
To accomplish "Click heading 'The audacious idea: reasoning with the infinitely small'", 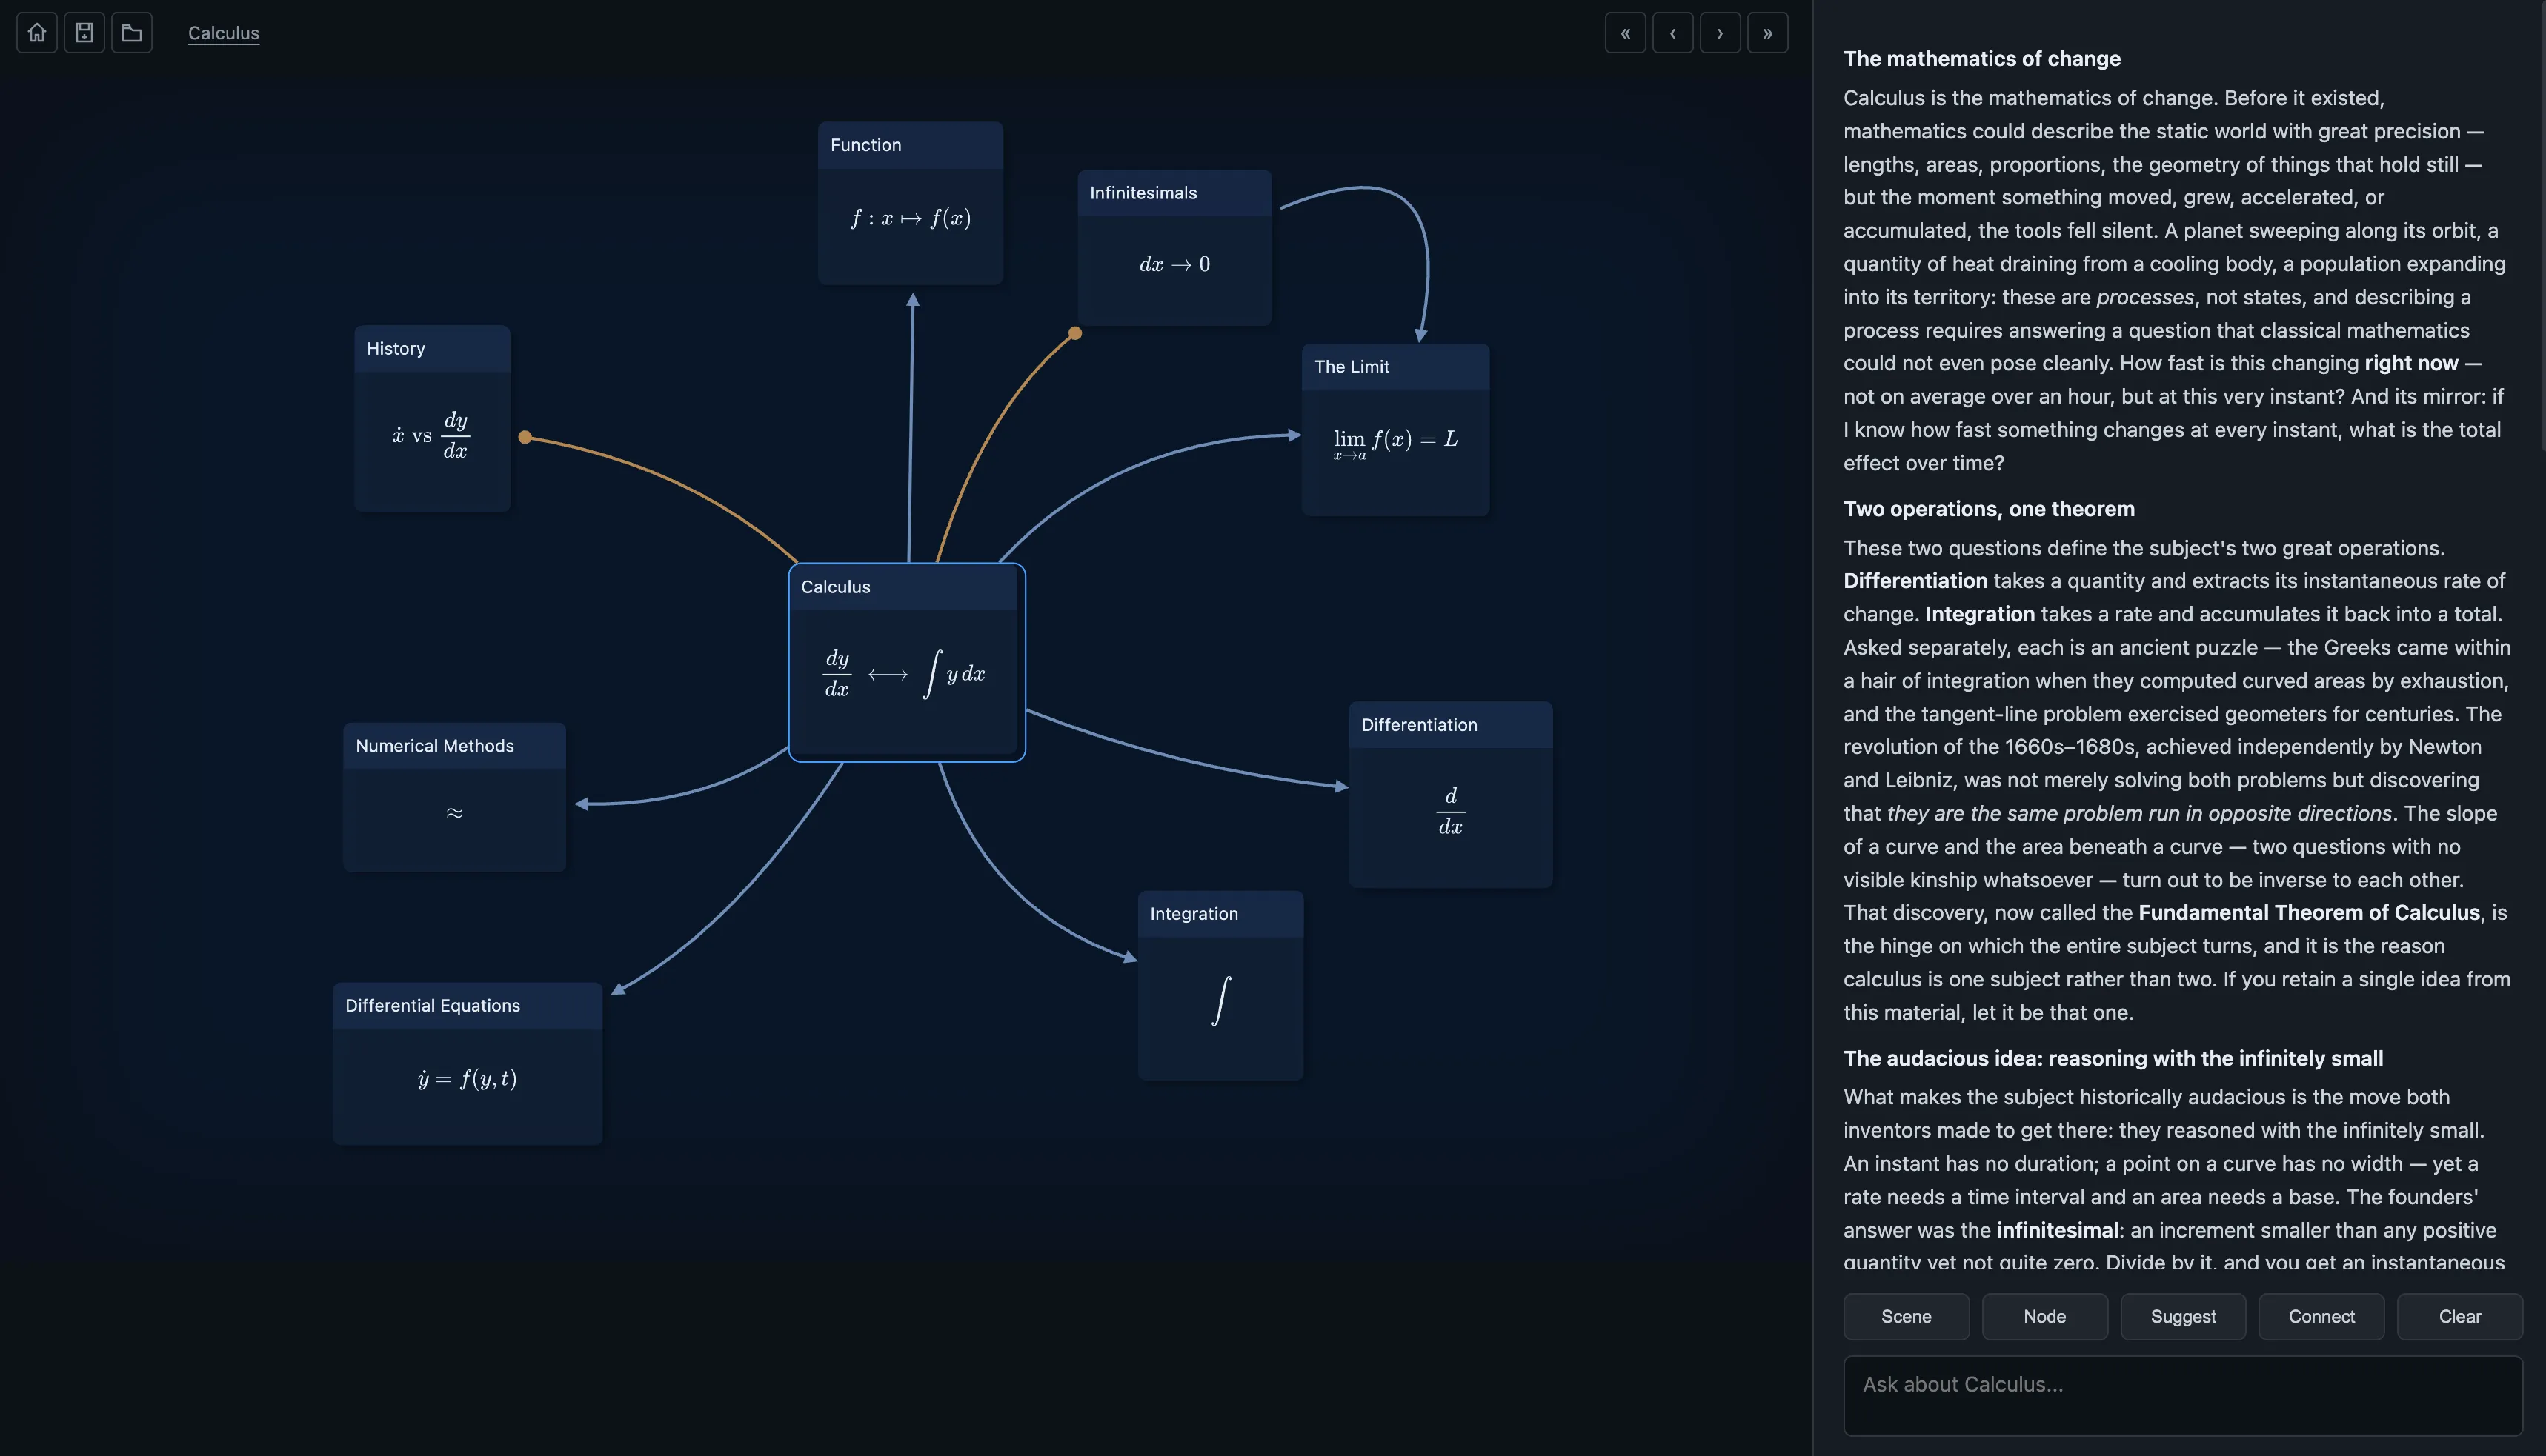I will tap(2113, 1058).
